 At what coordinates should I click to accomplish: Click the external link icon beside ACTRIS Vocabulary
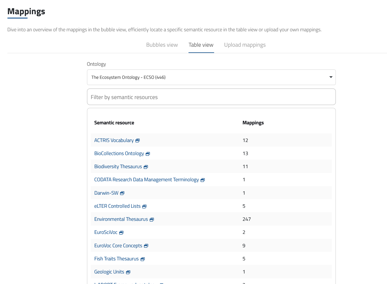[137, 140]
